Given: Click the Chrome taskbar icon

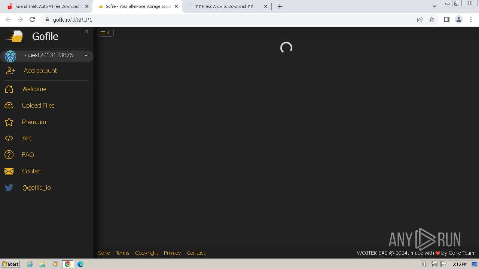Looking at the screenshot, I should click(68, 264).
